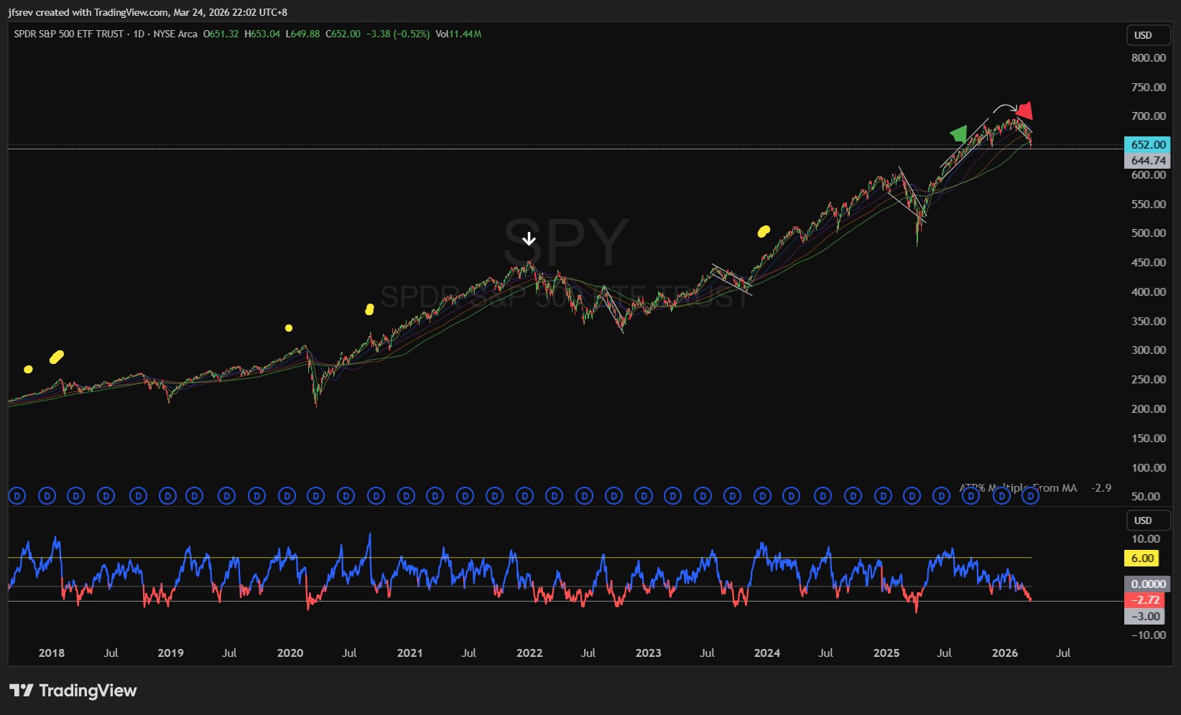This screenshot has height=715, width=1181.
Task: Click the 2020 label on the time axis
Action: point(290,653)
